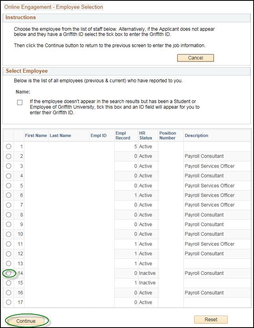The height and width of the screenshot is (328, 254).
Task: Choose employee row 3 radio button
Action: click(8, 166)
